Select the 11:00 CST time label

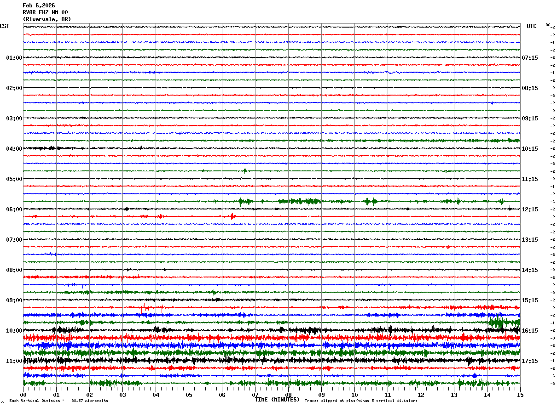(x=14, y=361)
